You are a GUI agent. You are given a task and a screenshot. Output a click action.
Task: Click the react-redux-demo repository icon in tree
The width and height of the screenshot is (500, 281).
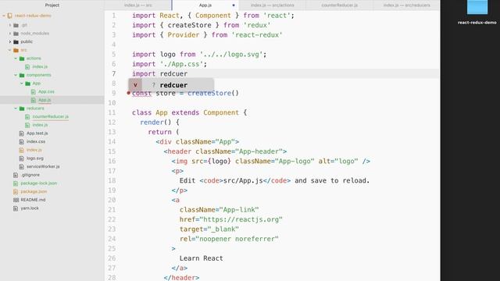10,16
